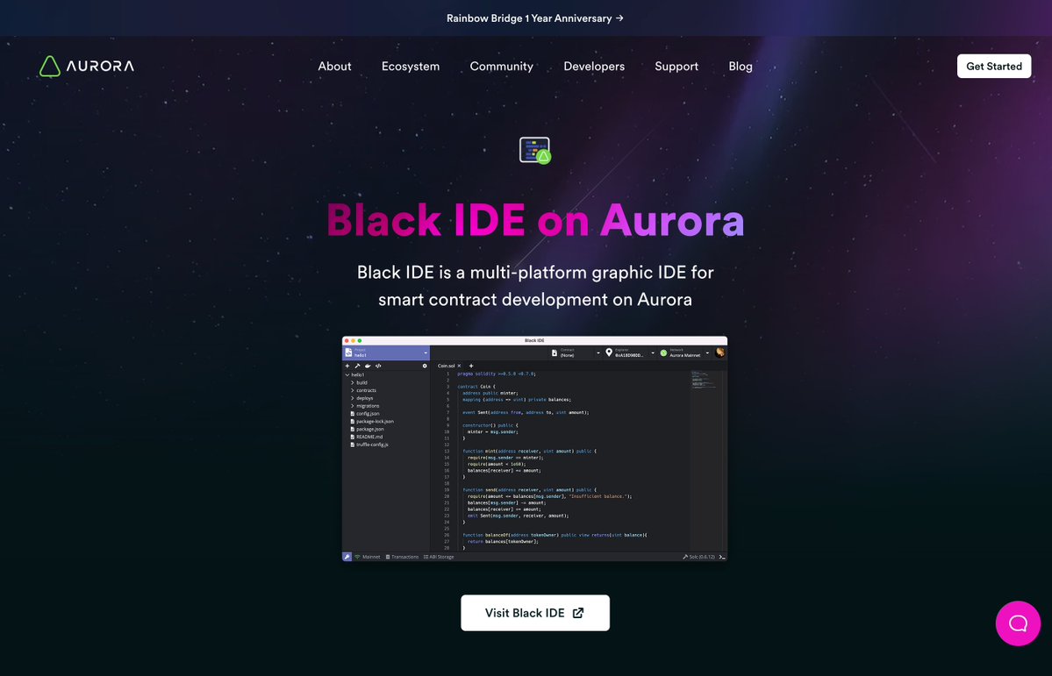Image resolution: width=1052 pixels, height=676 pixels.
Task: Create a new file using the plus icon
Action: [x=347, y=366]
